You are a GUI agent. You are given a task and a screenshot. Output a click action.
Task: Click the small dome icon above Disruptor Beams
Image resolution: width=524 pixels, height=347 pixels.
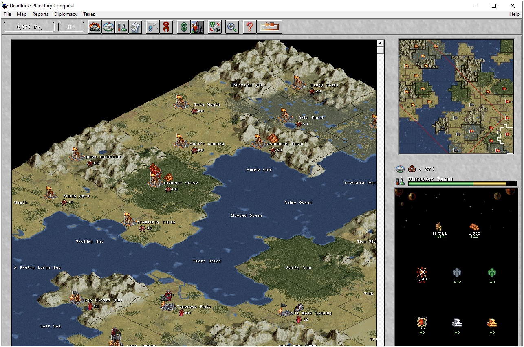[x=401, y=169]
